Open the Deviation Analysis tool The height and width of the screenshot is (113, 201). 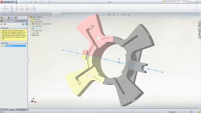[34, 8]
